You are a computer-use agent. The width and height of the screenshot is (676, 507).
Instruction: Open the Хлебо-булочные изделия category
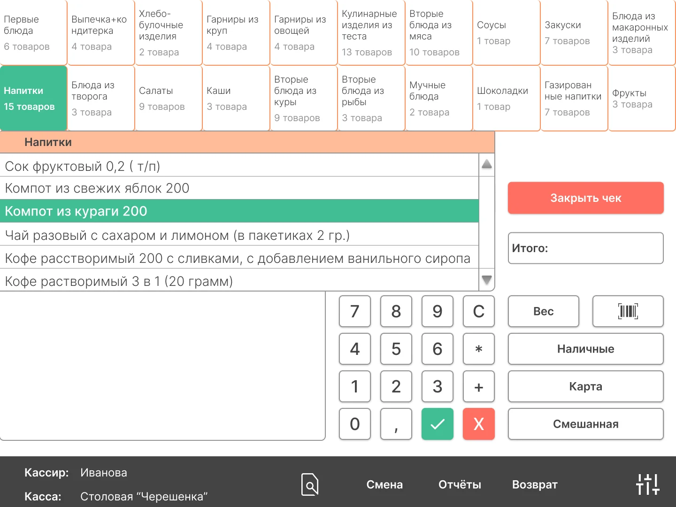pos(169,33)
